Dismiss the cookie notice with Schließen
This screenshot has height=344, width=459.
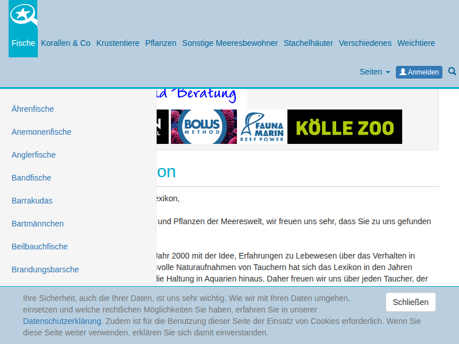(x=410, y=302)
